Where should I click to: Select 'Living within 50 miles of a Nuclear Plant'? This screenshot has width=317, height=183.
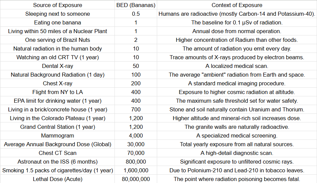point(57,31)
